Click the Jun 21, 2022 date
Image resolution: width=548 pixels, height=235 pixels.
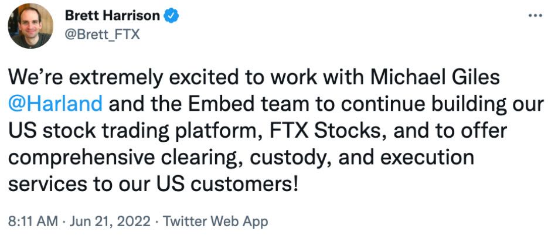[110, 222]
